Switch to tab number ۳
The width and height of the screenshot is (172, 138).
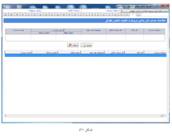(127, 15)
